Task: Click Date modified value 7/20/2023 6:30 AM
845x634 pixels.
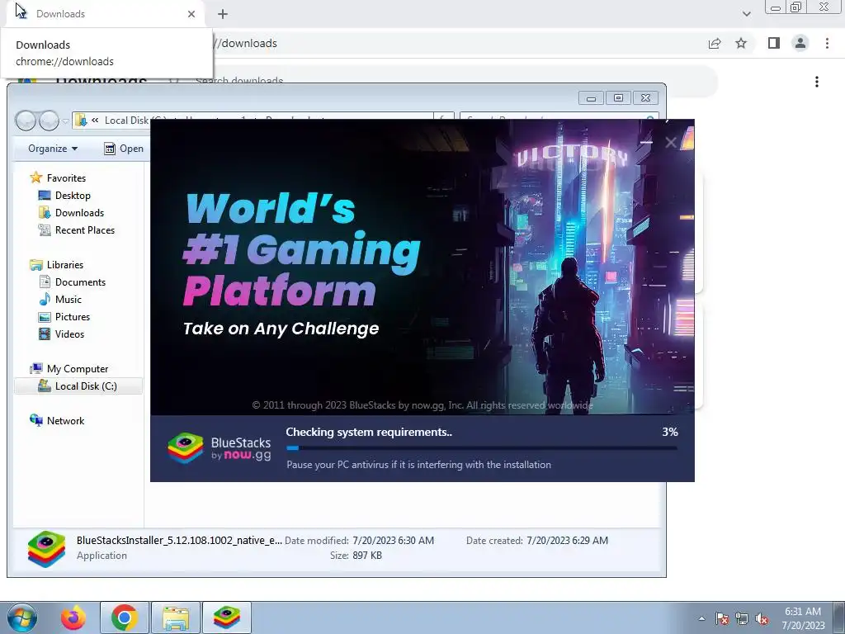Action: point(393,540)
